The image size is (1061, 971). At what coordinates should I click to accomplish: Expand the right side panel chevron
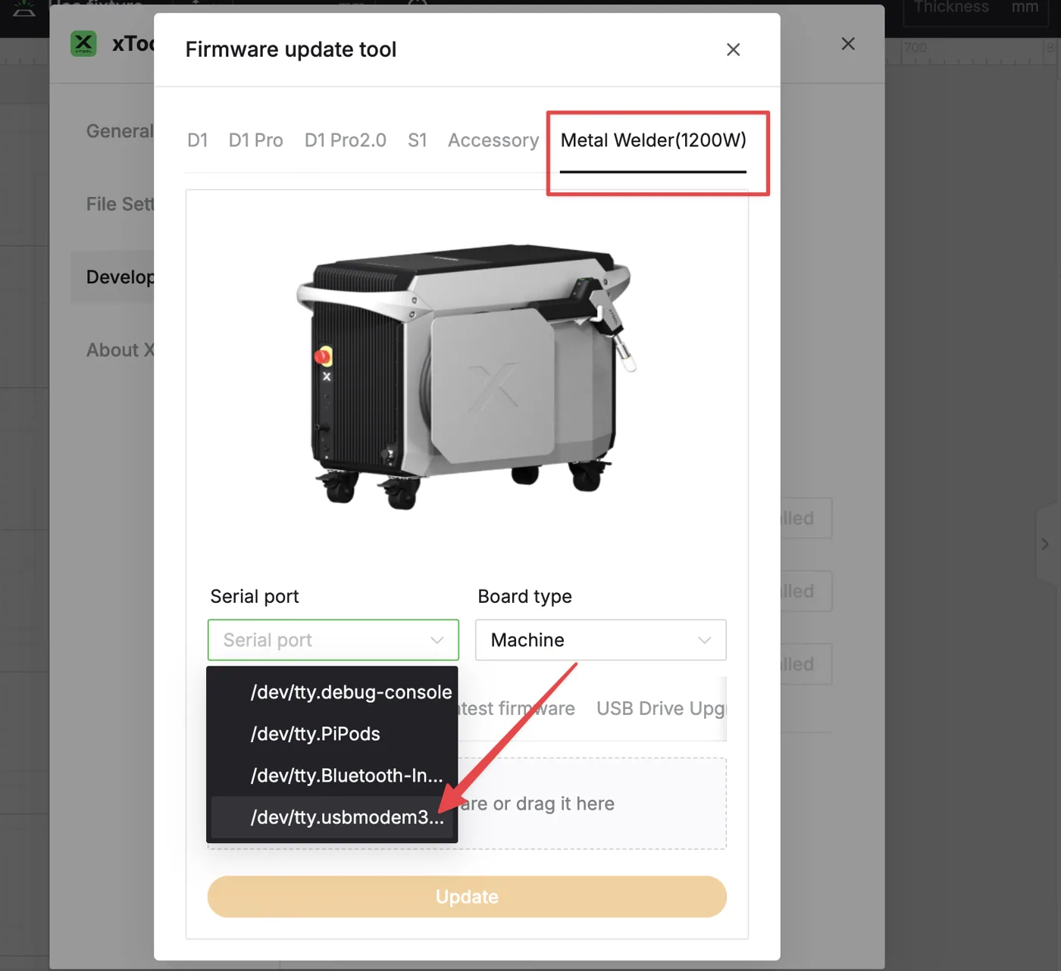1045,544
